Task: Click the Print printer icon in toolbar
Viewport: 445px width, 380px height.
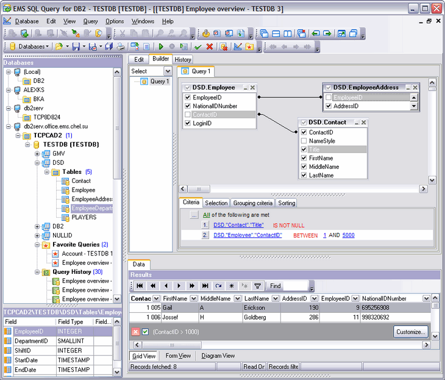Action: tap(121, 46)
